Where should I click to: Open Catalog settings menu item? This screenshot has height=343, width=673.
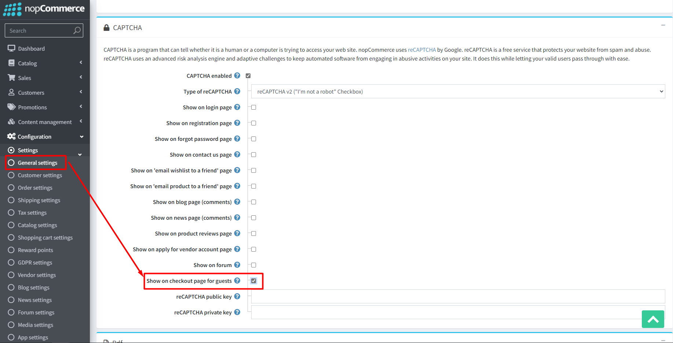(37, 225)
